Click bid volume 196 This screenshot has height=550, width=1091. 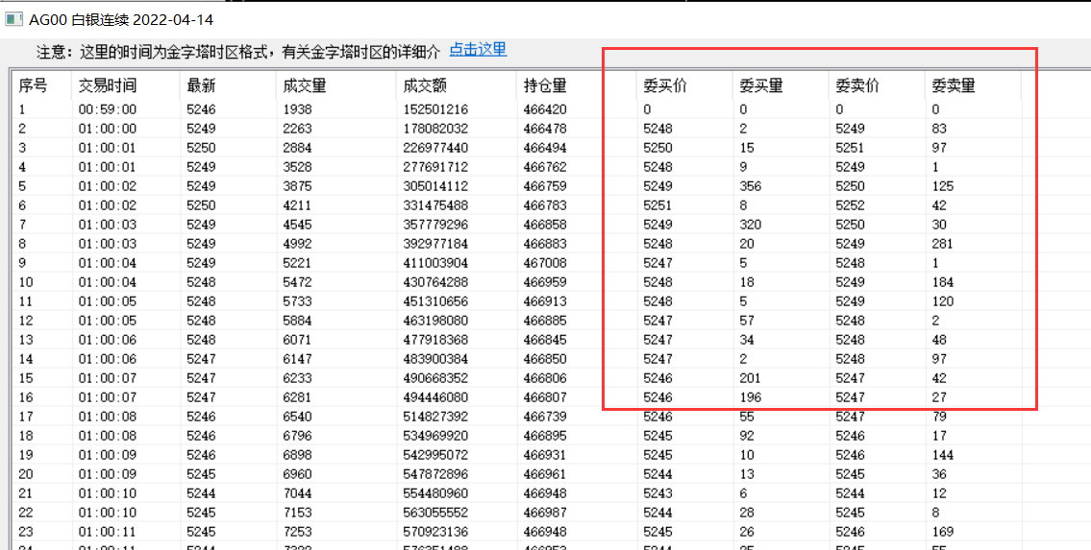pos(750,398)
